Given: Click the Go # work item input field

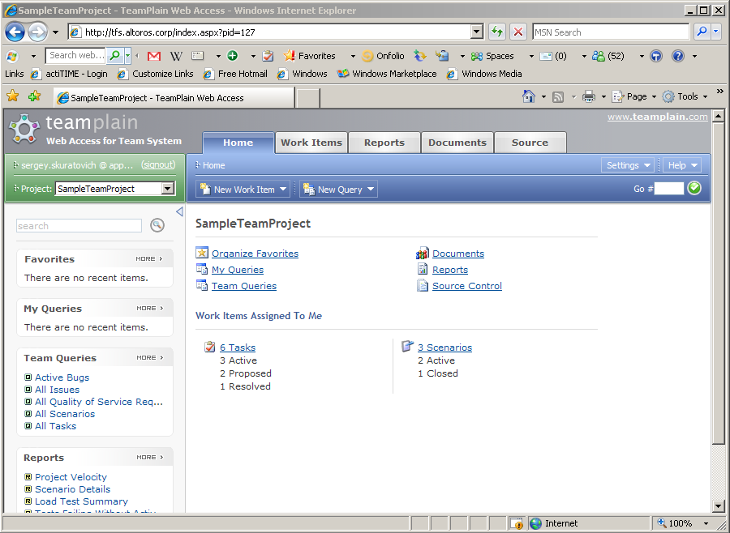Looking at the screenshot, I should [669, 189].
